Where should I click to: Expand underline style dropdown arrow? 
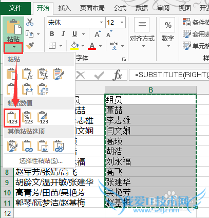83,34
